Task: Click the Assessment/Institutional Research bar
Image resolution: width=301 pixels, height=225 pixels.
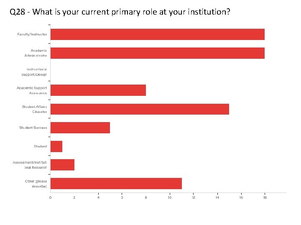Action: [62, 165]
